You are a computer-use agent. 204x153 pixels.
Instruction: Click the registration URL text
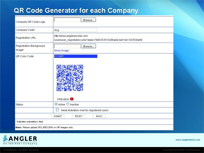click(98, 38)
